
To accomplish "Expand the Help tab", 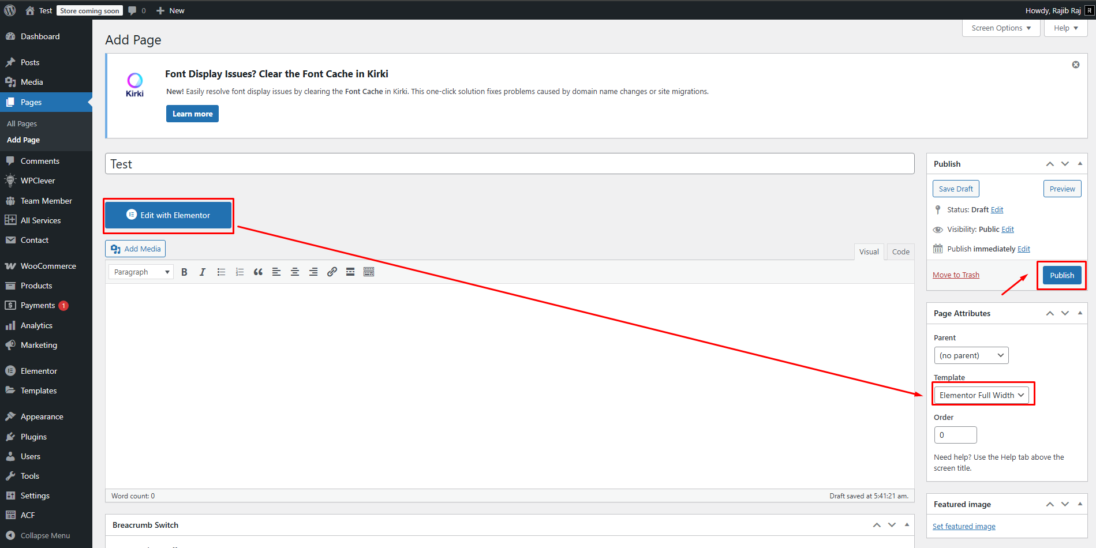I will 1065,28.
